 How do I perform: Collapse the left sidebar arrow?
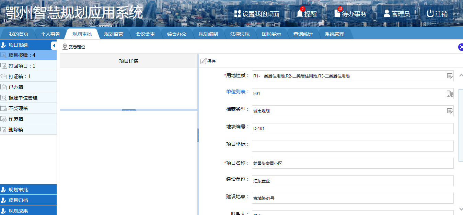[x=54, y=45]
